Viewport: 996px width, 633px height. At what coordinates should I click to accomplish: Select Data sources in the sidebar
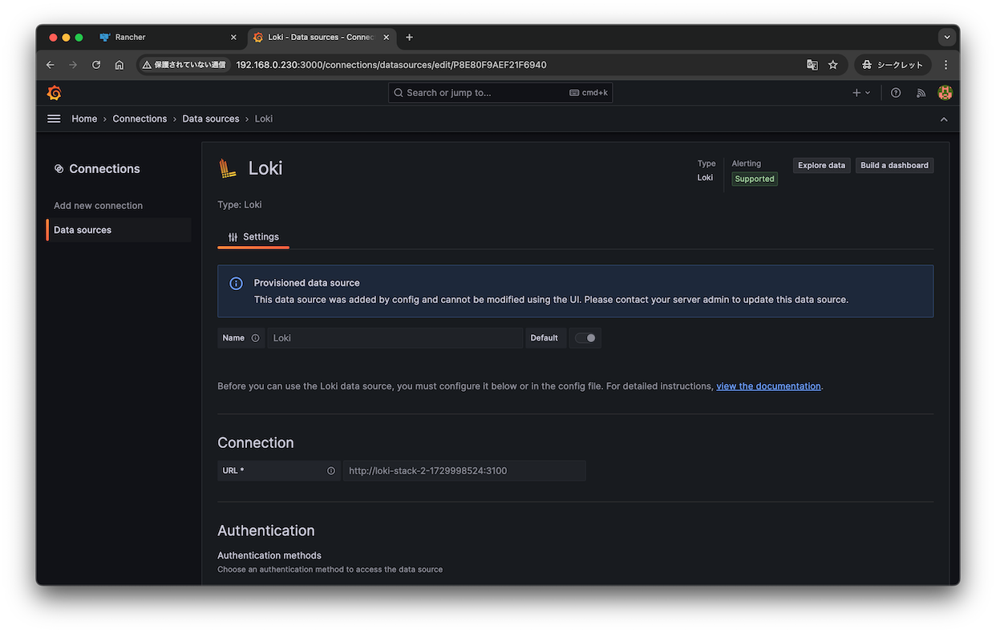[x=119, y=230]
